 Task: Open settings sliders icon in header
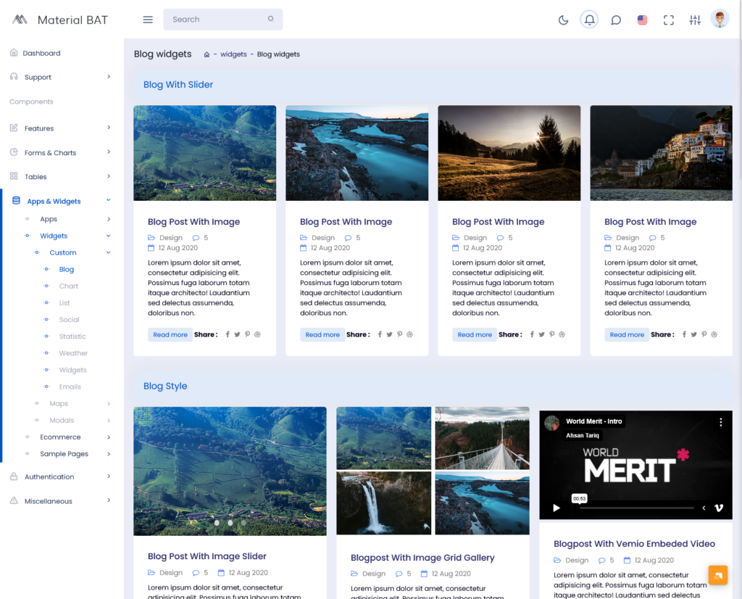(695, 20)
